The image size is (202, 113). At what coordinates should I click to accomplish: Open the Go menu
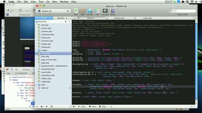48,2
